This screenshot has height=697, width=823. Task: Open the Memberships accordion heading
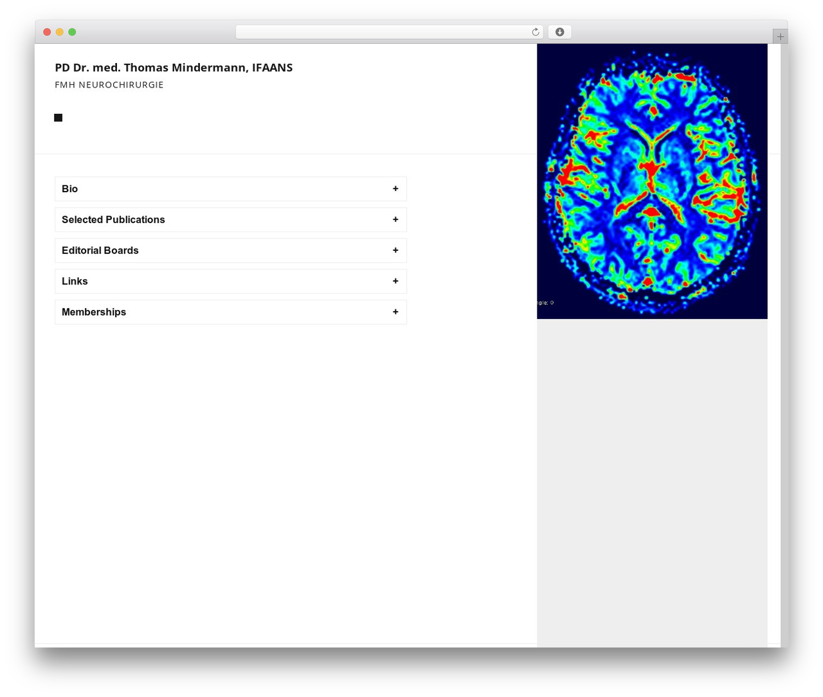point(231,312)
